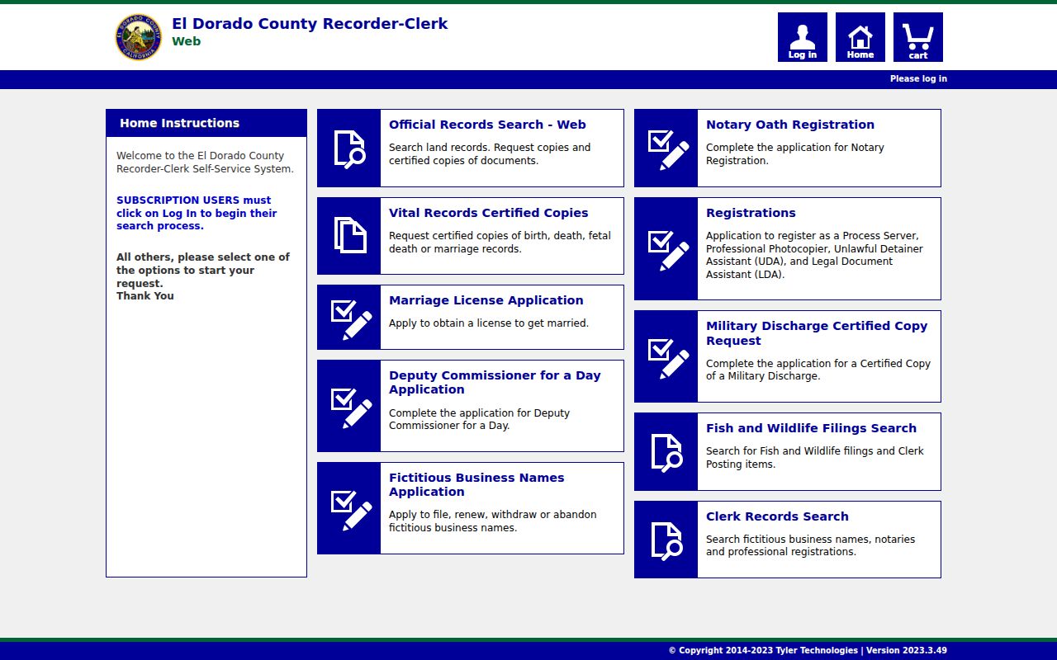1057x660 pixels.
Task: Click 'Apply to file, renew, withdraw or abandon' text
Action: tap(492, 521)
